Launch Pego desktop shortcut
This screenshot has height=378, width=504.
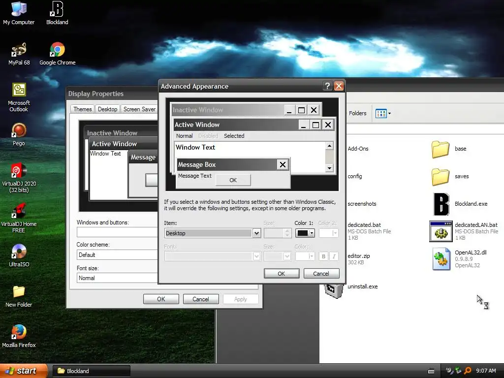click(19, 135)
